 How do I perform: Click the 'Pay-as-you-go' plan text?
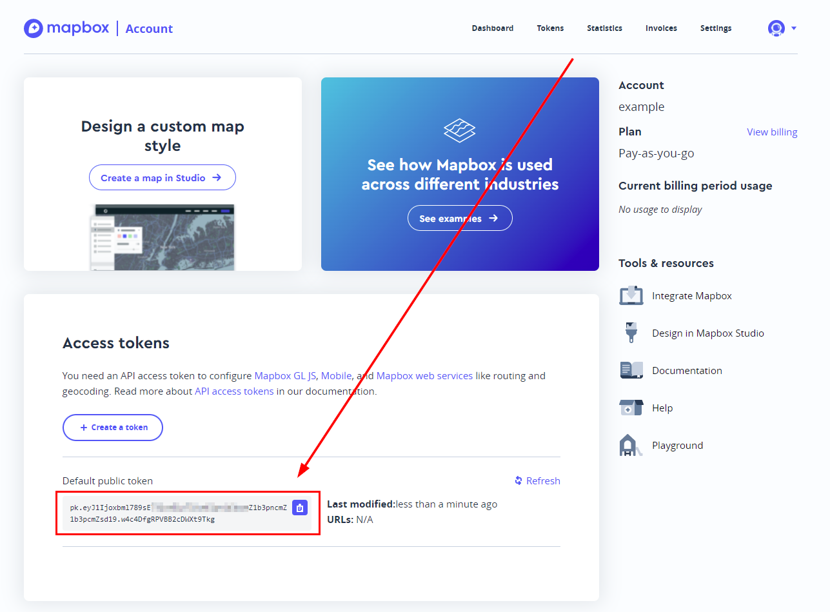[x=657, y=153]
